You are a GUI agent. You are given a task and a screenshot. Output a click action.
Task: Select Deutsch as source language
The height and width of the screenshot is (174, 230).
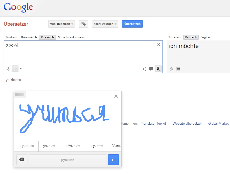[11, 37]
